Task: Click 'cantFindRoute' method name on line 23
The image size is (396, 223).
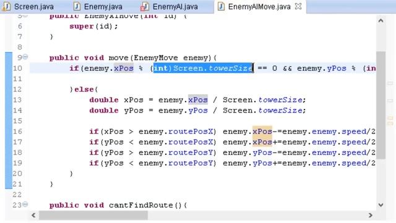Action: (x=141, y=205)
